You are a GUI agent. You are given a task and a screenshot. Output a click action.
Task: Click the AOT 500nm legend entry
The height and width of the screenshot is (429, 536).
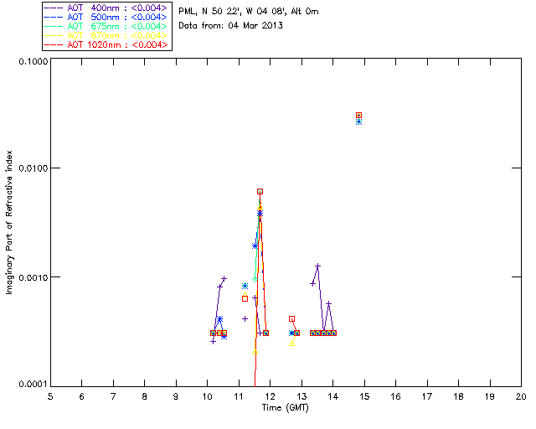point(106,17)
